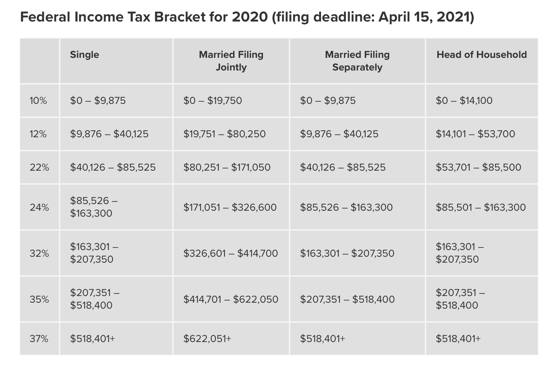Click the 22% row label
The height and width of the screenshot is (365, 554).
tap(39, 167)
